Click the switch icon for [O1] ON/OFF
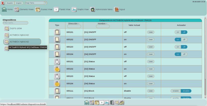This screenshot has width=207, height=106. (x=57, y=32)
